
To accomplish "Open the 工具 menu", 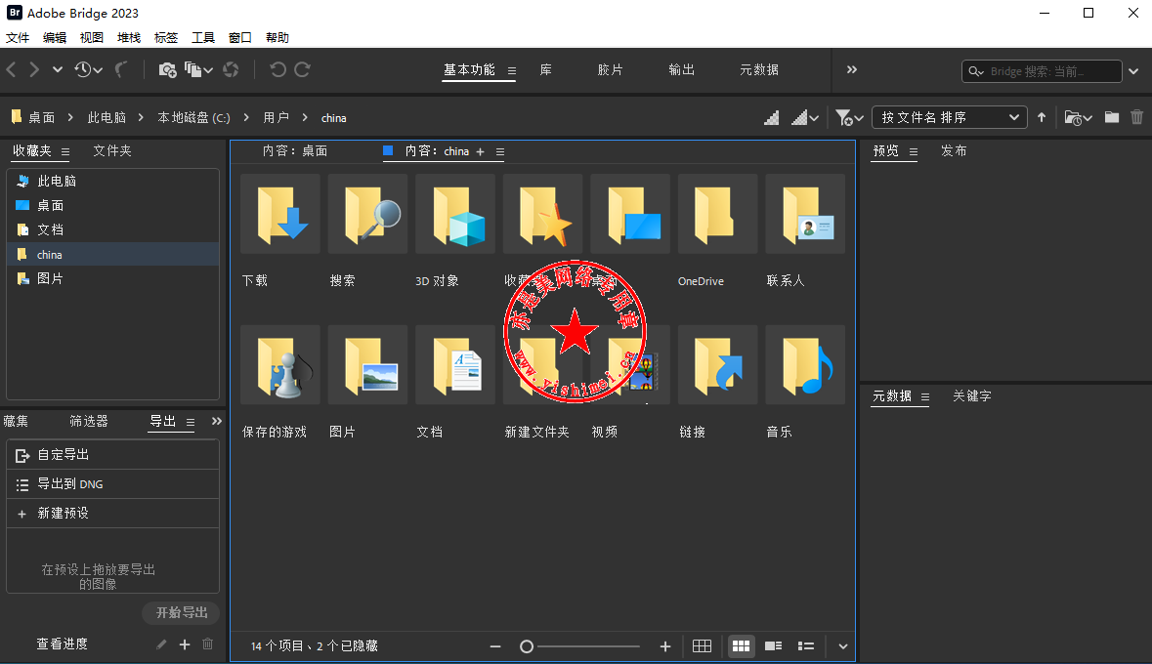I will [203, 37].
